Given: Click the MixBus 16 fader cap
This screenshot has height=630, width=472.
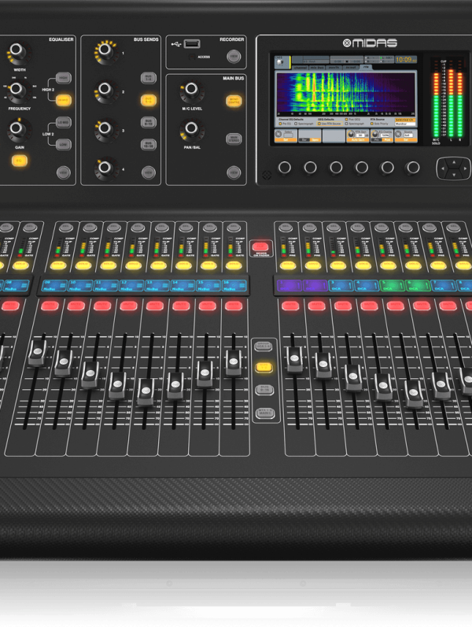Looking at the screenshot, I should [x=234, y=362].
